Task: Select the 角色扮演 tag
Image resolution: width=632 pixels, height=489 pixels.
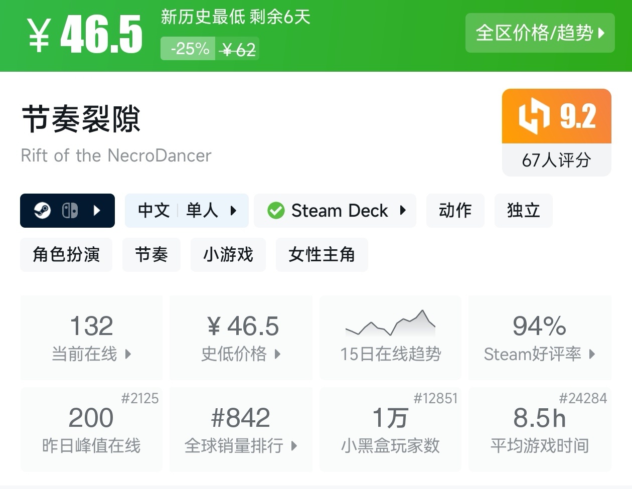Action: [x=66, y=255]
